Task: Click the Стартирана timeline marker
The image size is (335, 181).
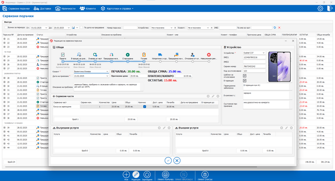Action: pos(127,61)
